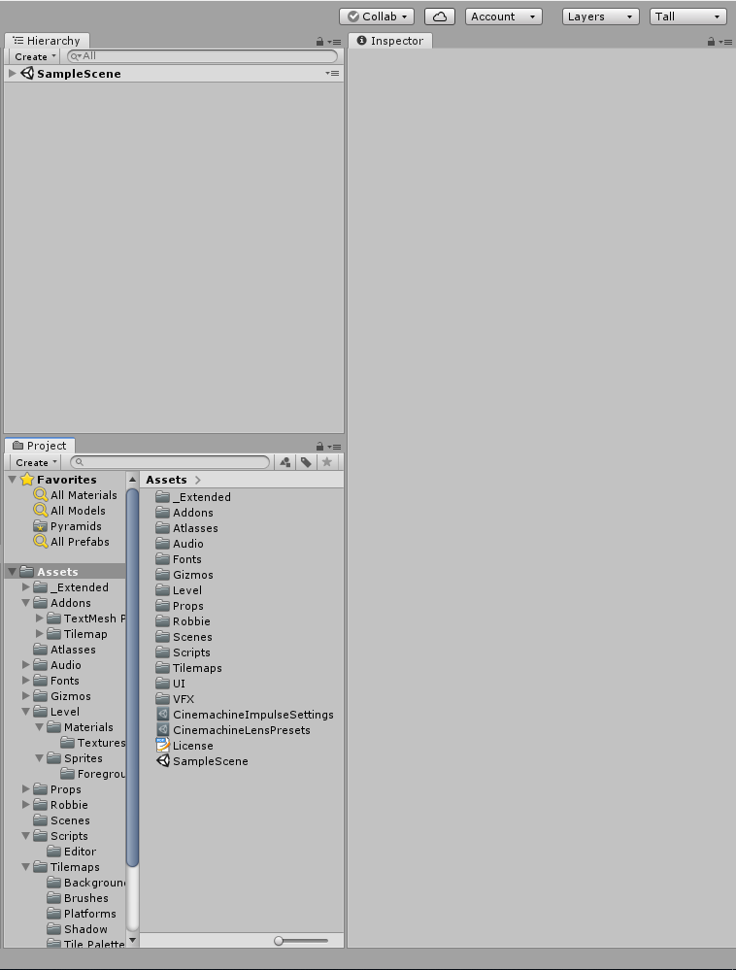
Task: Select the Shadow folder in tree
Action: [x=78, y=928]
